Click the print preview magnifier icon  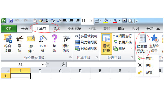pyautogui.click(x=131, y=20)
